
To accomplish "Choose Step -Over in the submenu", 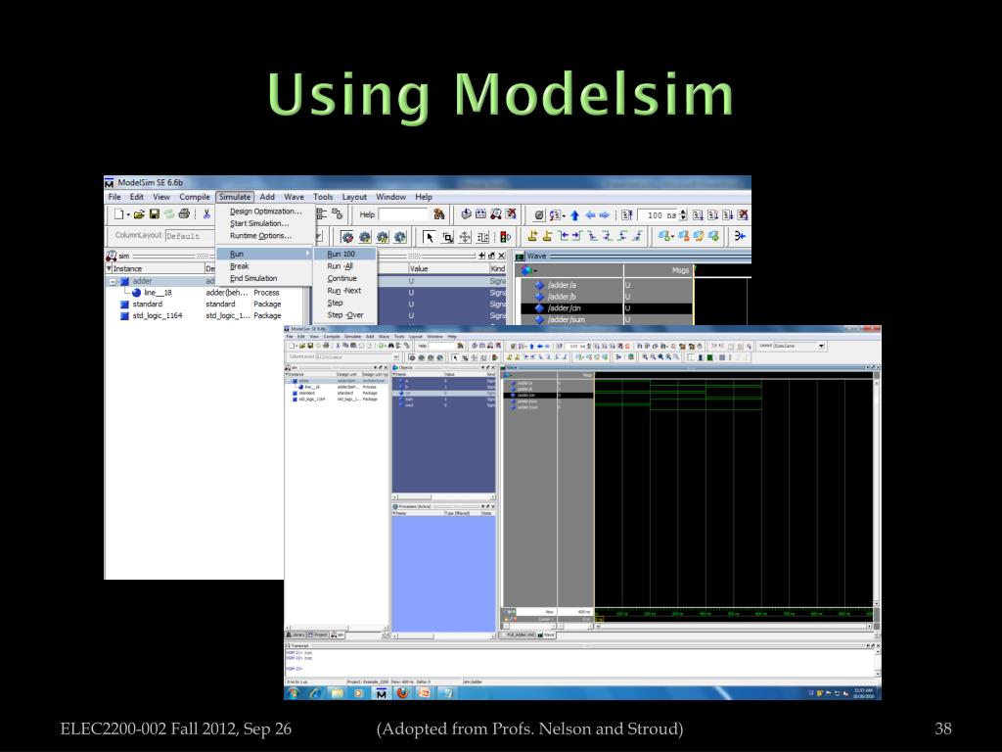I will (x=345, y=314).
